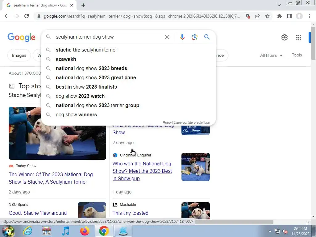Reload the current page
316x237 pixels.
point(27,16)
